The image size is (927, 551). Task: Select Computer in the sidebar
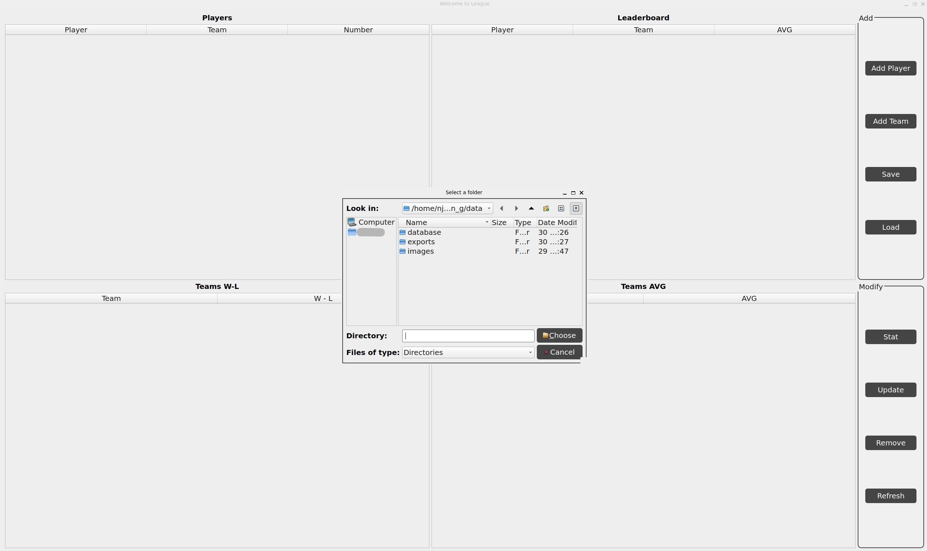(x=371, y=222)
